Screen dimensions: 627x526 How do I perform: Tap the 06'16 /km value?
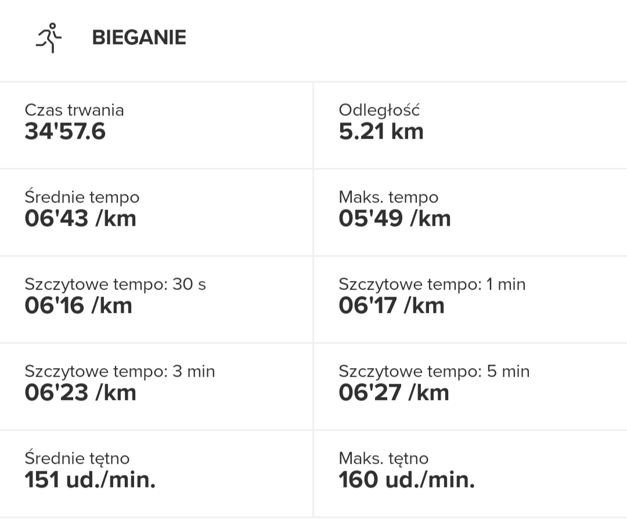78,306
